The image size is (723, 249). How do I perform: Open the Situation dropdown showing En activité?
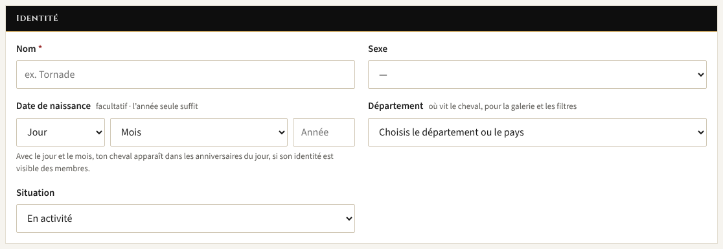(x=185, y=219)
